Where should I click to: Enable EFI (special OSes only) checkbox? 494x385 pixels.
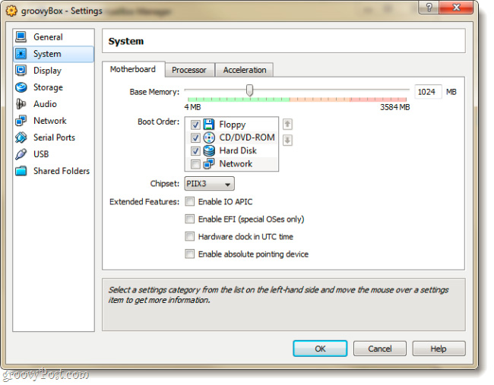pyautogui.click(x=190, y=219)
